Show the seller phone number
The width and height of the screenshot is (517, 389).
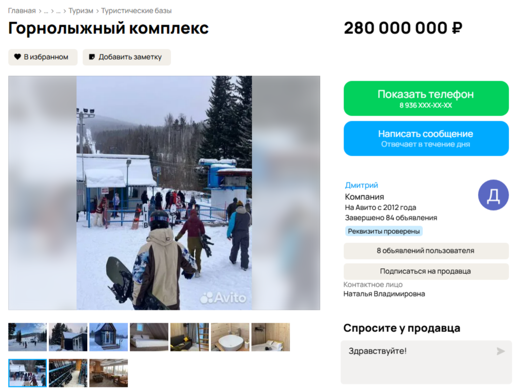tap(426, 98)
